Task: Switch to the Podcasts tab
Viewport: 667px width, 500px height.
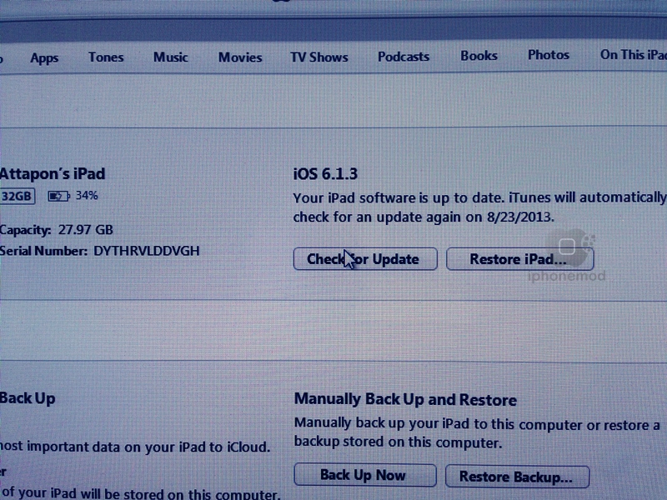Action: [404, 57]
